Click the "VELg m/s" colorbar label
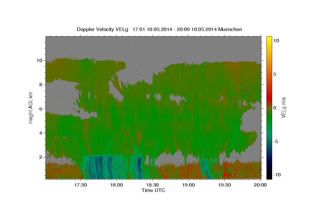 [283, 107]
